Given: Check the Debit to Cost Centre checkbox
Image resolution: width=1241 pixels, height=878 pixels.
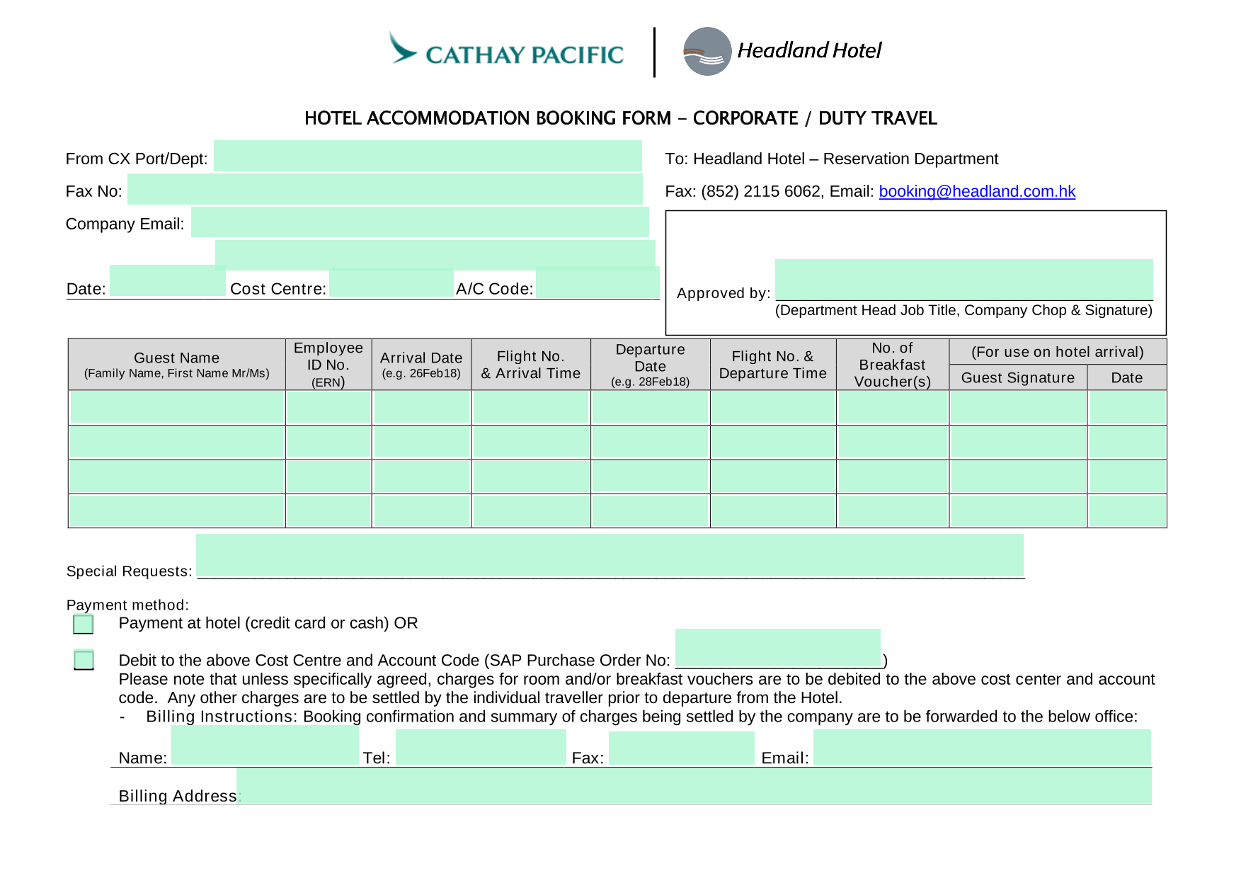Looking at the screenshot, I should tap(84, 660).
